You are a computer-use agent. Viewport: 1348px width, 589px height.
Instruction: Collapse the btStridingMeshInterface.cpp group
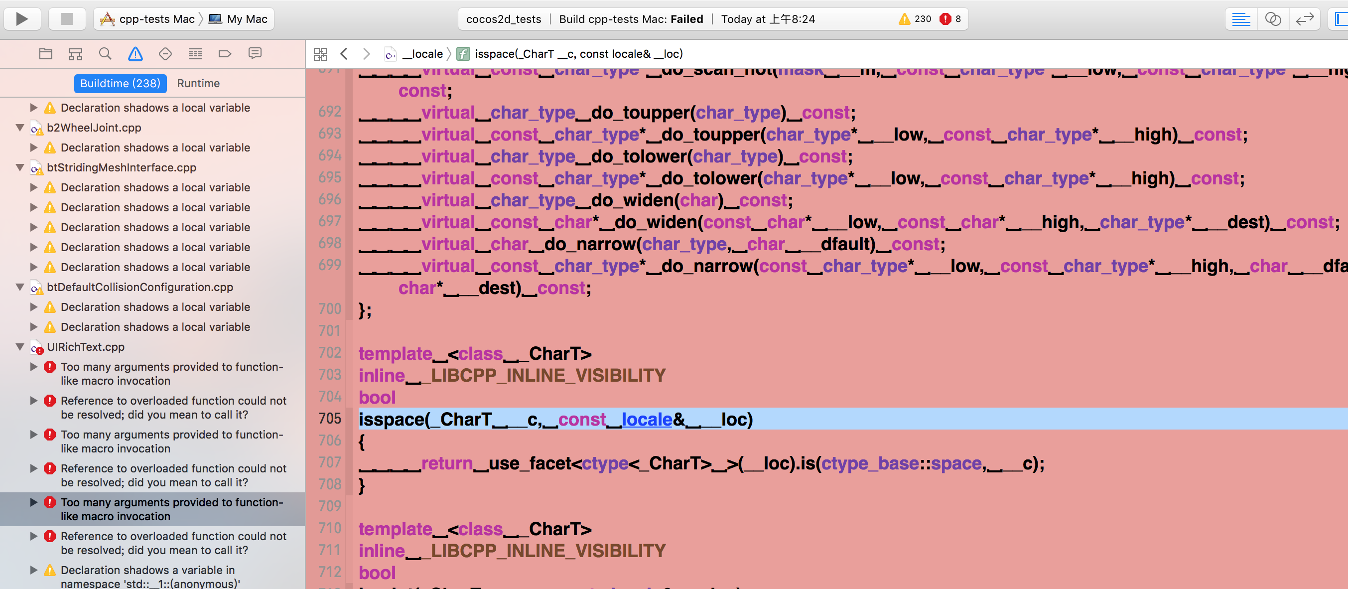point(20,167)
